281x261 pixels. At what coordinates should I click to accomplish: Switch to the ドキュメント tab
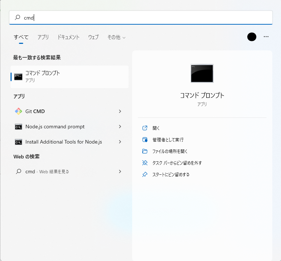68,37
